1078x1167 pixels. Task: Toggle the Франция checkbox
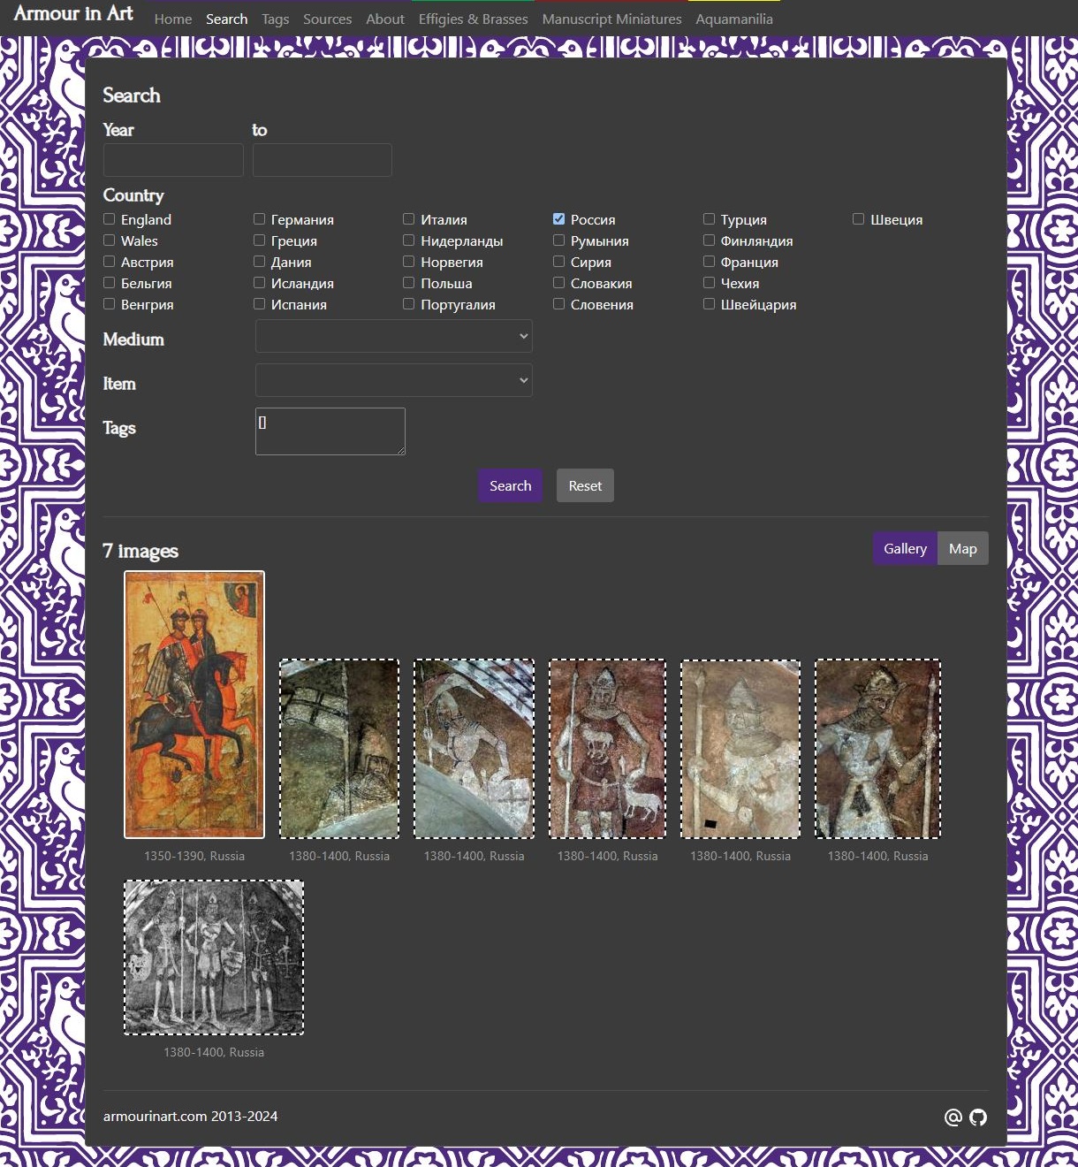point(709,262)
